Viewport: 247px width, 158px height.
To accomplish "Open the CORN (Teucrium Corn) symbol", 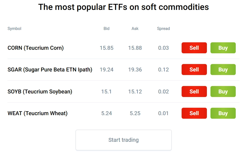I will [36, 48].
